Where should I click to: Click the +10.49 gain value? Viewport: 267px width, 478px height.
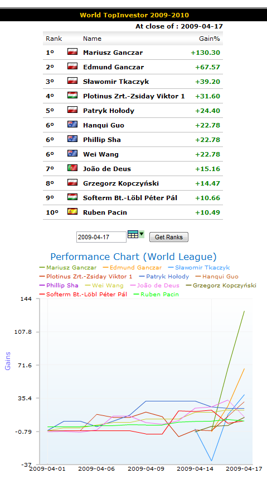(207, 212)
